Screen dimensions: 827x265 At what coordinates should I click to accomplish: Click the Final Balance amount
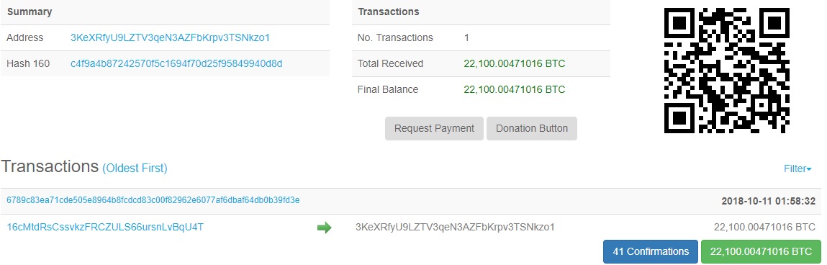(x=514, y=90)
